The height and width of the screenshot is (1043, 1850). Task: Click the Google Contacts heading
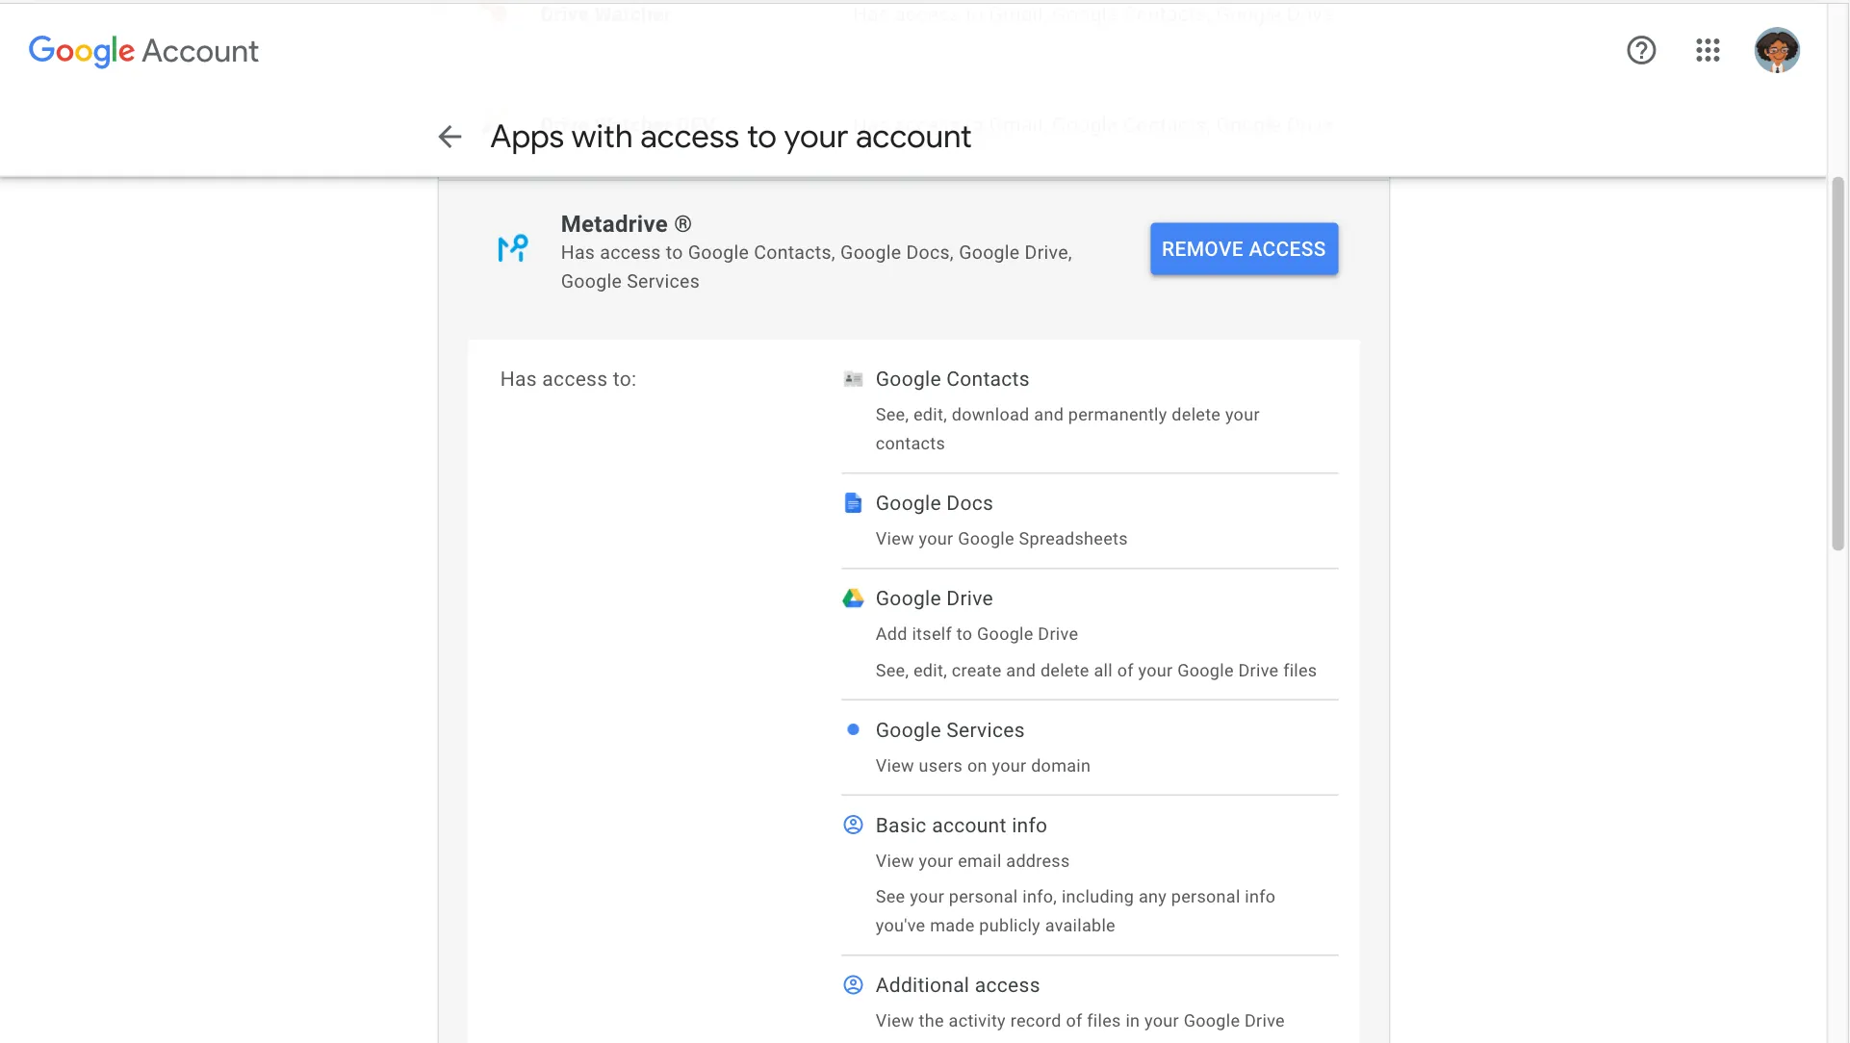(x=952, y=379)
